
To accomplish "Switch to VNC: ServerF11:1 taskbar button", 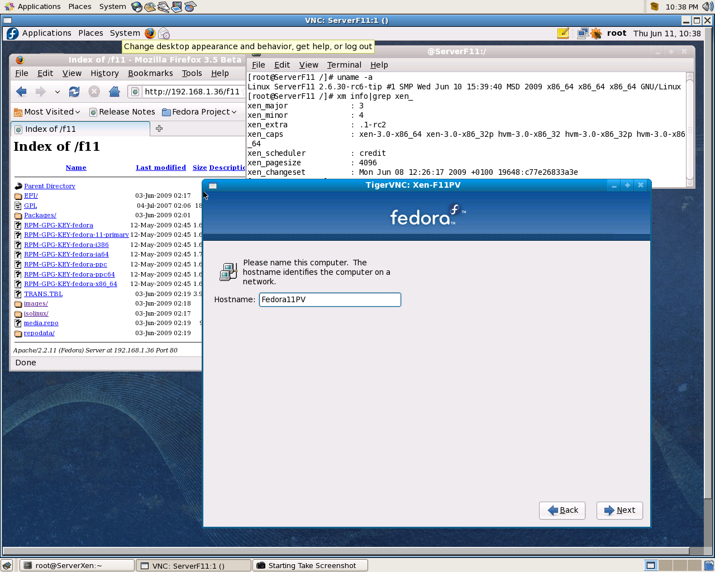I will click(x=194, y=565).
